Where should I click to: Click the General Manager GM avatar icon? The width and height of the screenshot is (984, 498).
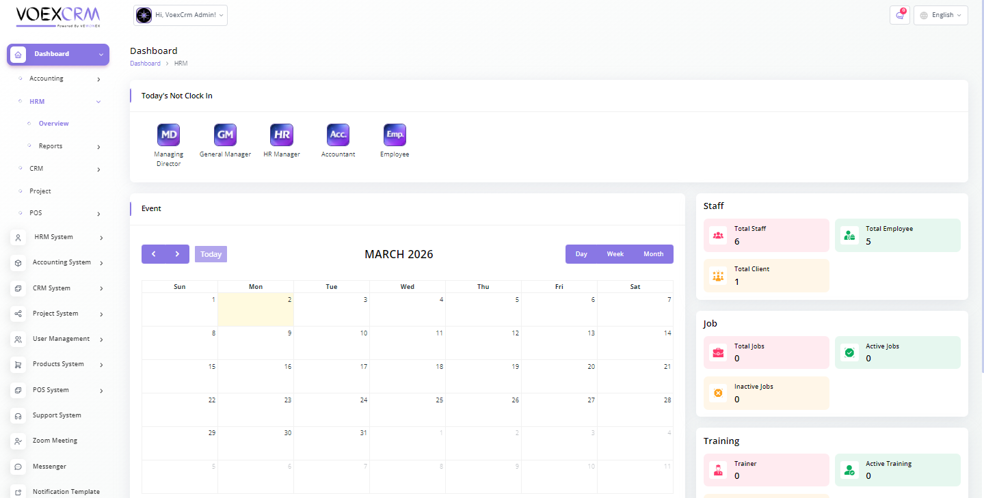225,135
